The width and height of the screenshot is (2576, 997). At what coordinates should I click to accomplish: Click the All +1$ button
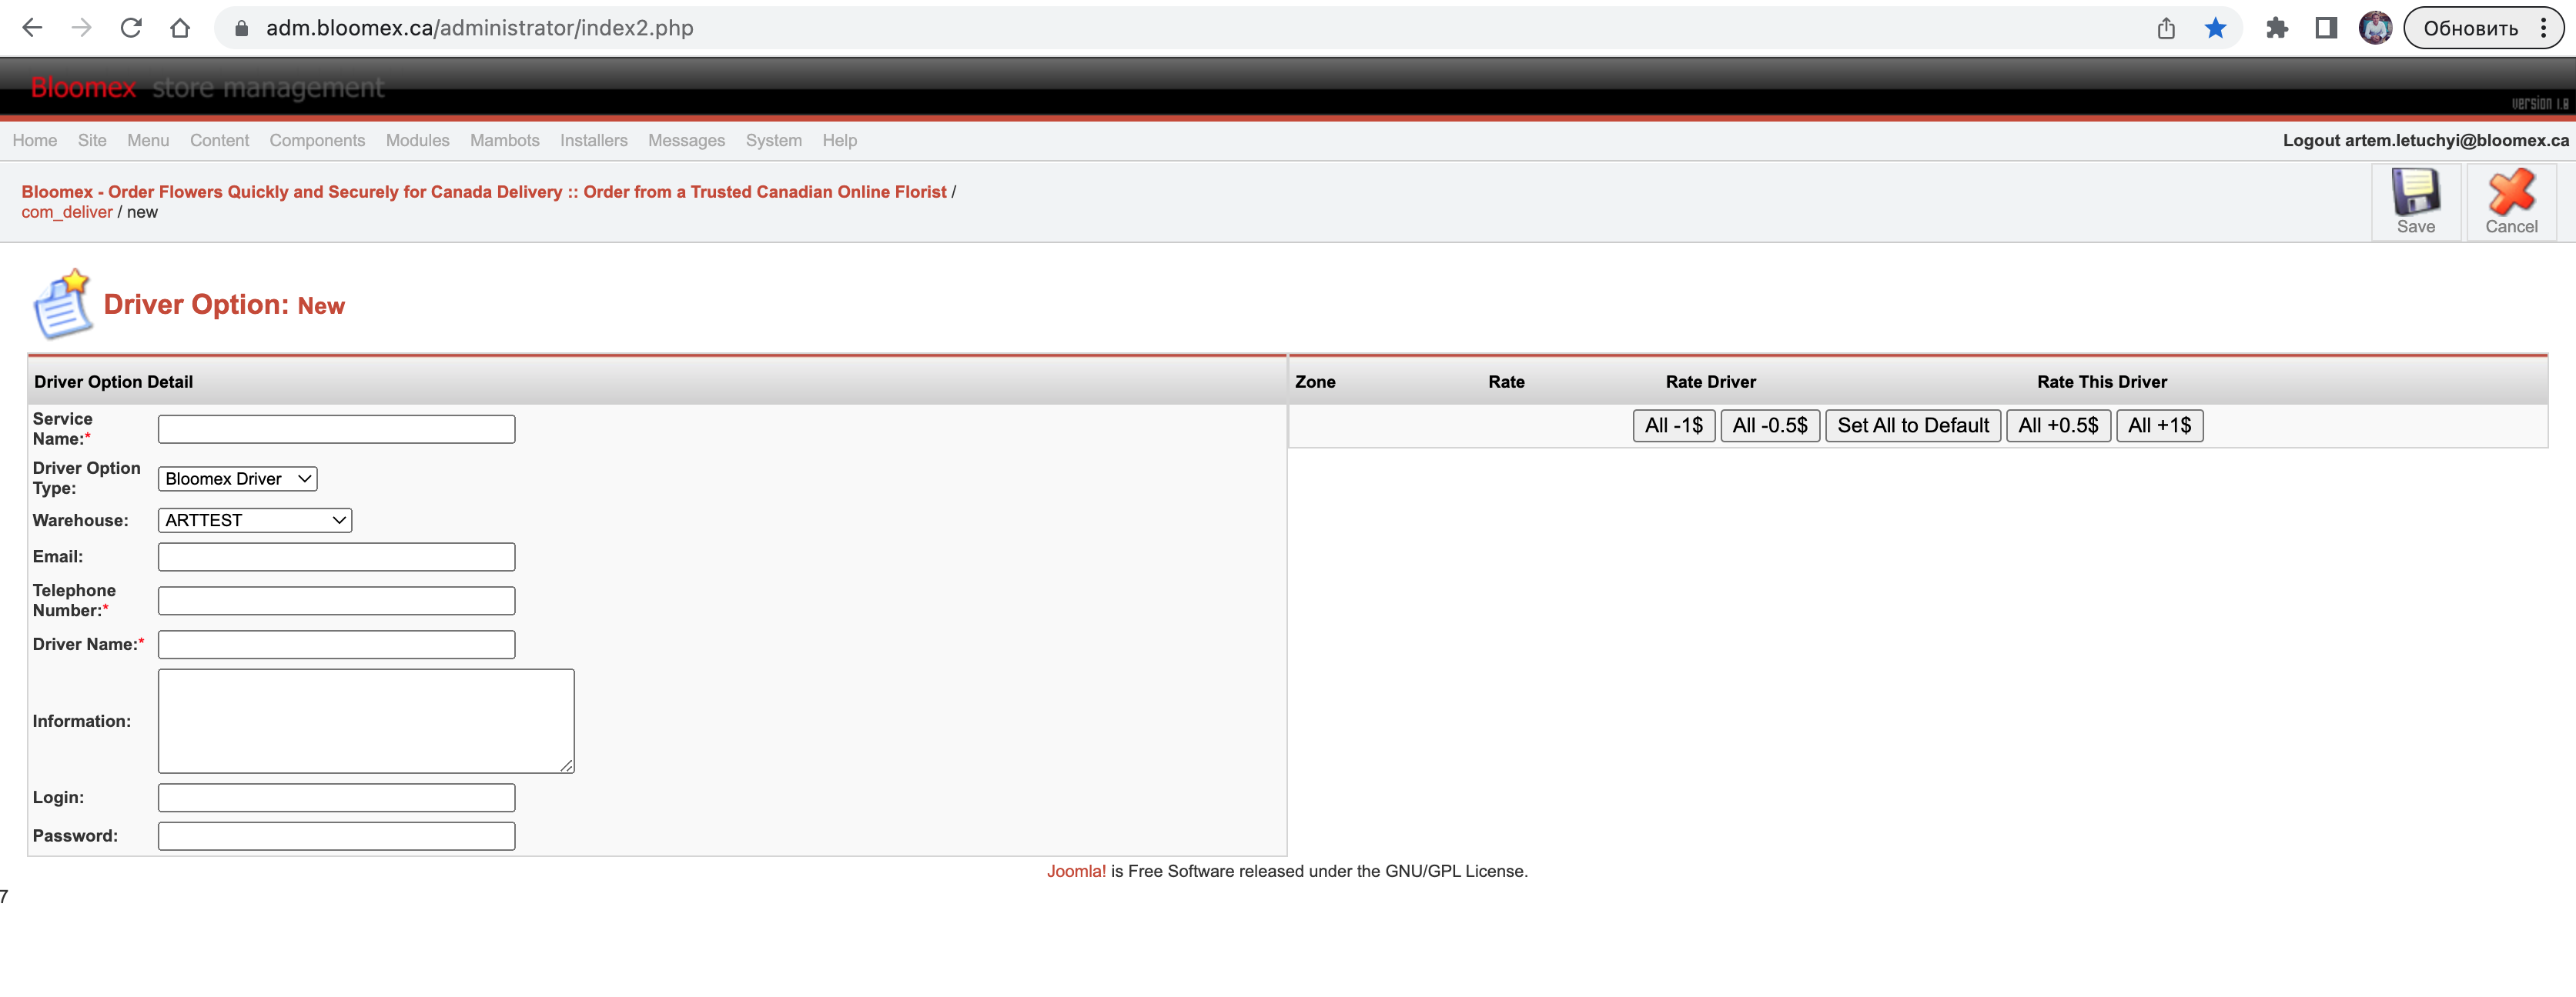[x=2159, y=425]
